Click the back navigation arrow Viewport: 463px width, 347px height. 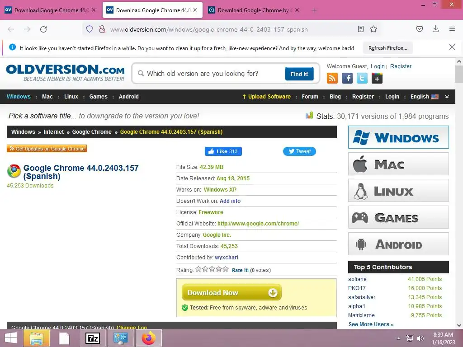coord(11,29)
